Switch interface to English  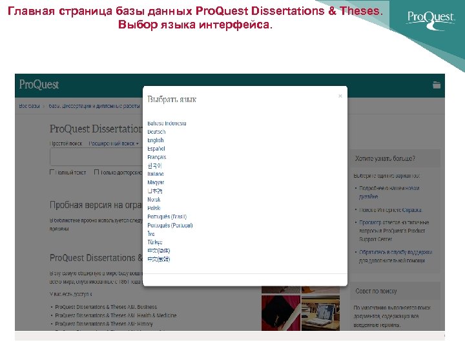click(156, 140)
